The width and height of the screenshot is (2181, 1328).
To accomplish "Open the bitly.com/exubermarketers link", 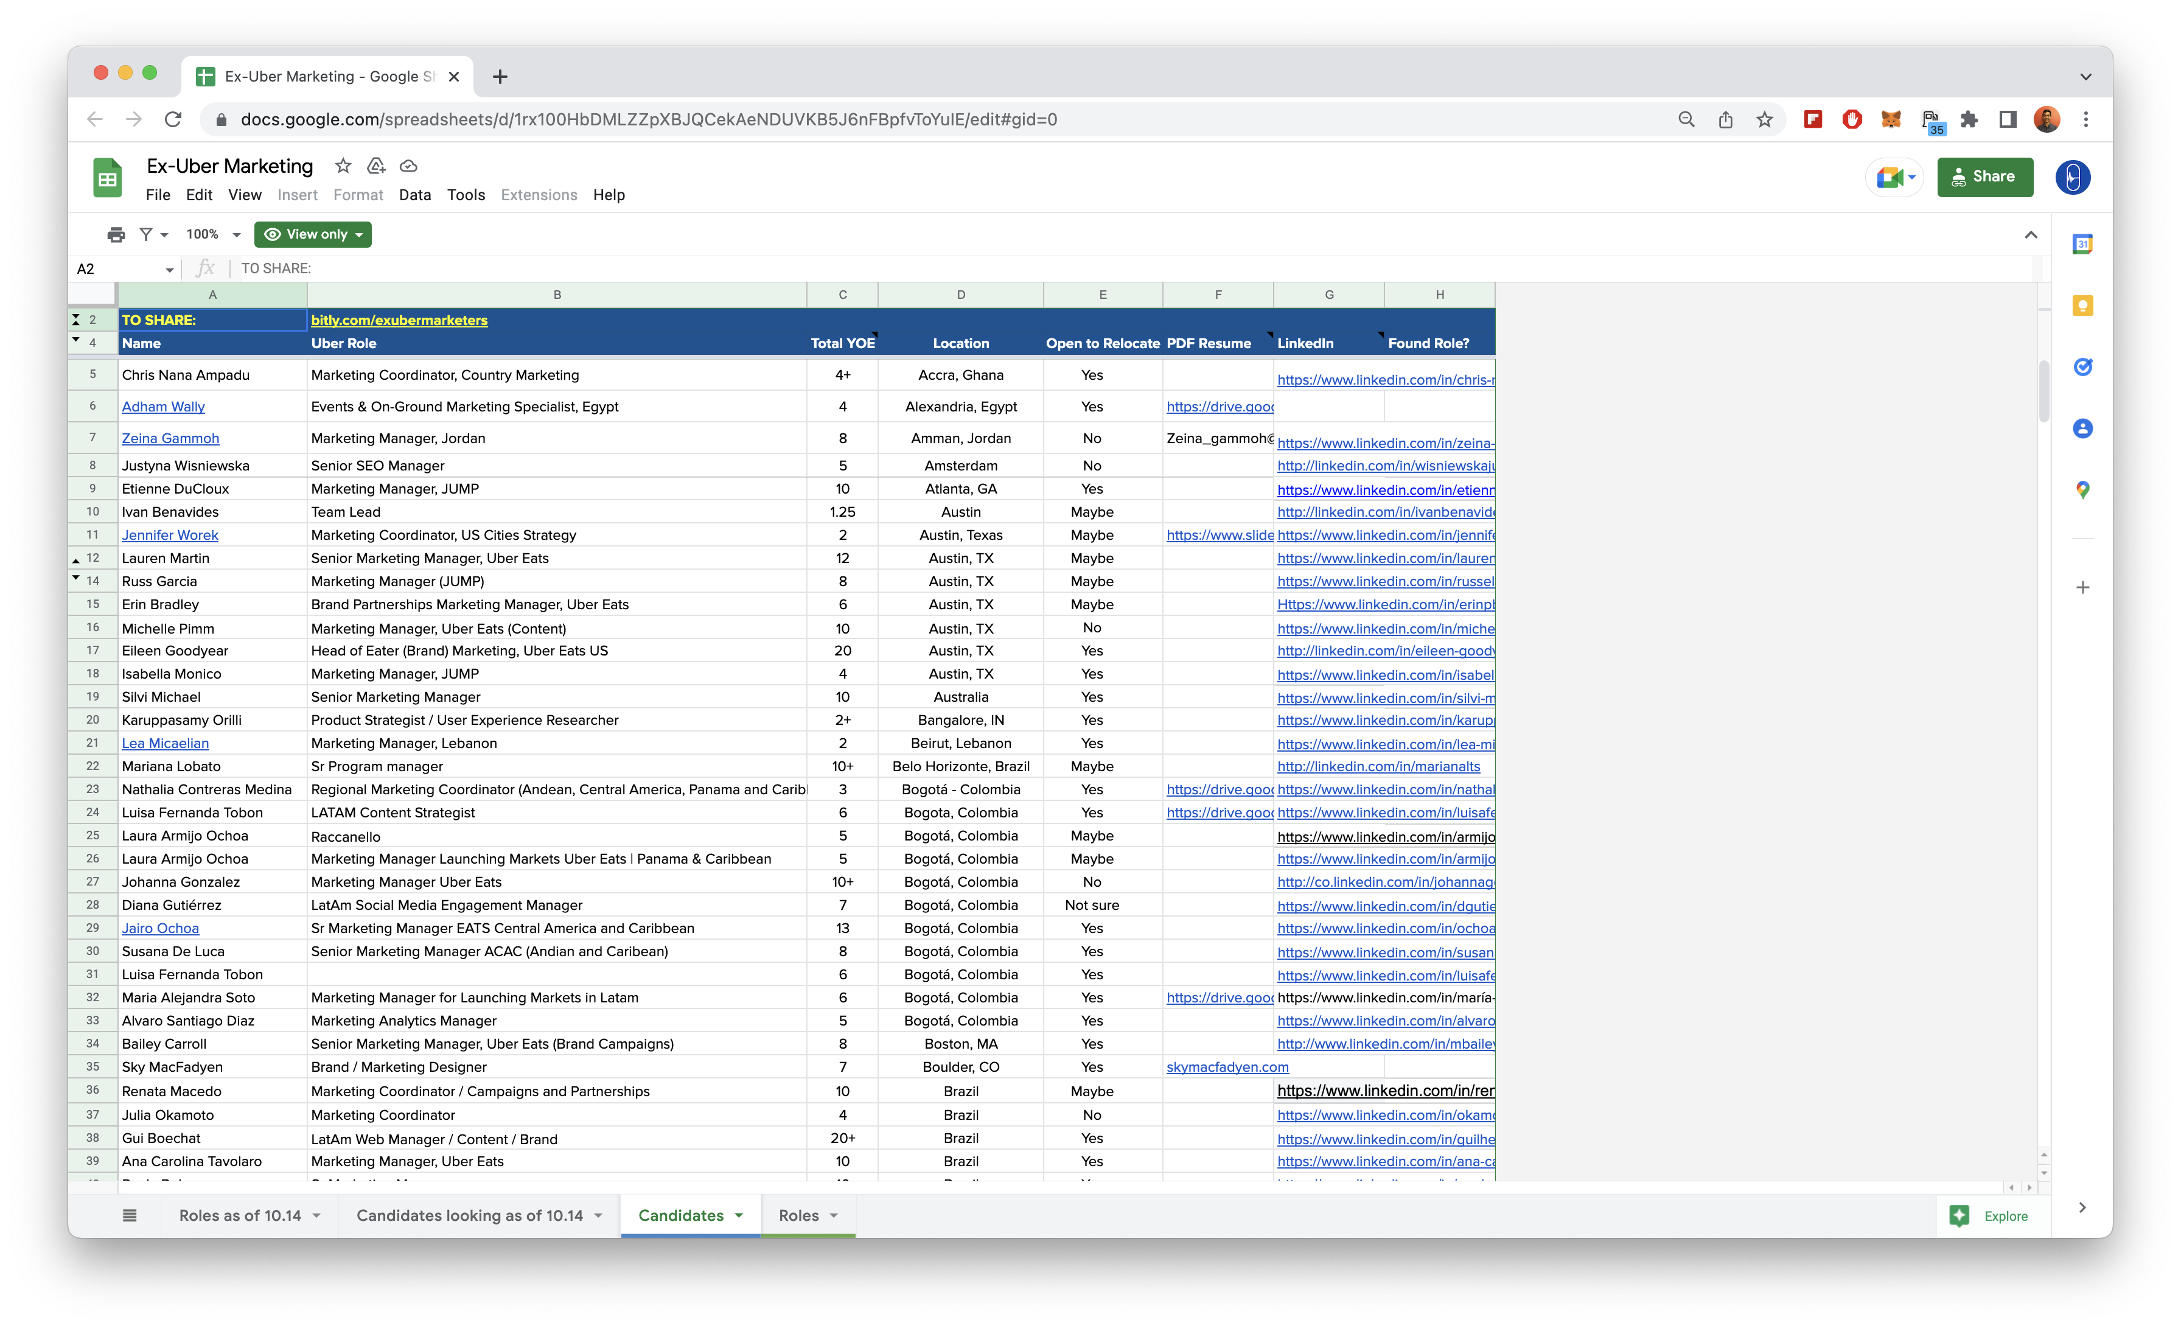I will [399, 321].
